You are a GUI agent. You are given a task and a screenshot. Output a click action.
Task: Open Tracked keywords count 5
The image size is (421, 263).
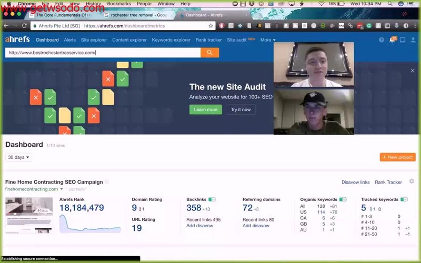click(364, 208)
